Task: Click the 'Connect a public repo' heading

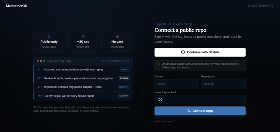Action: [180, 30]
